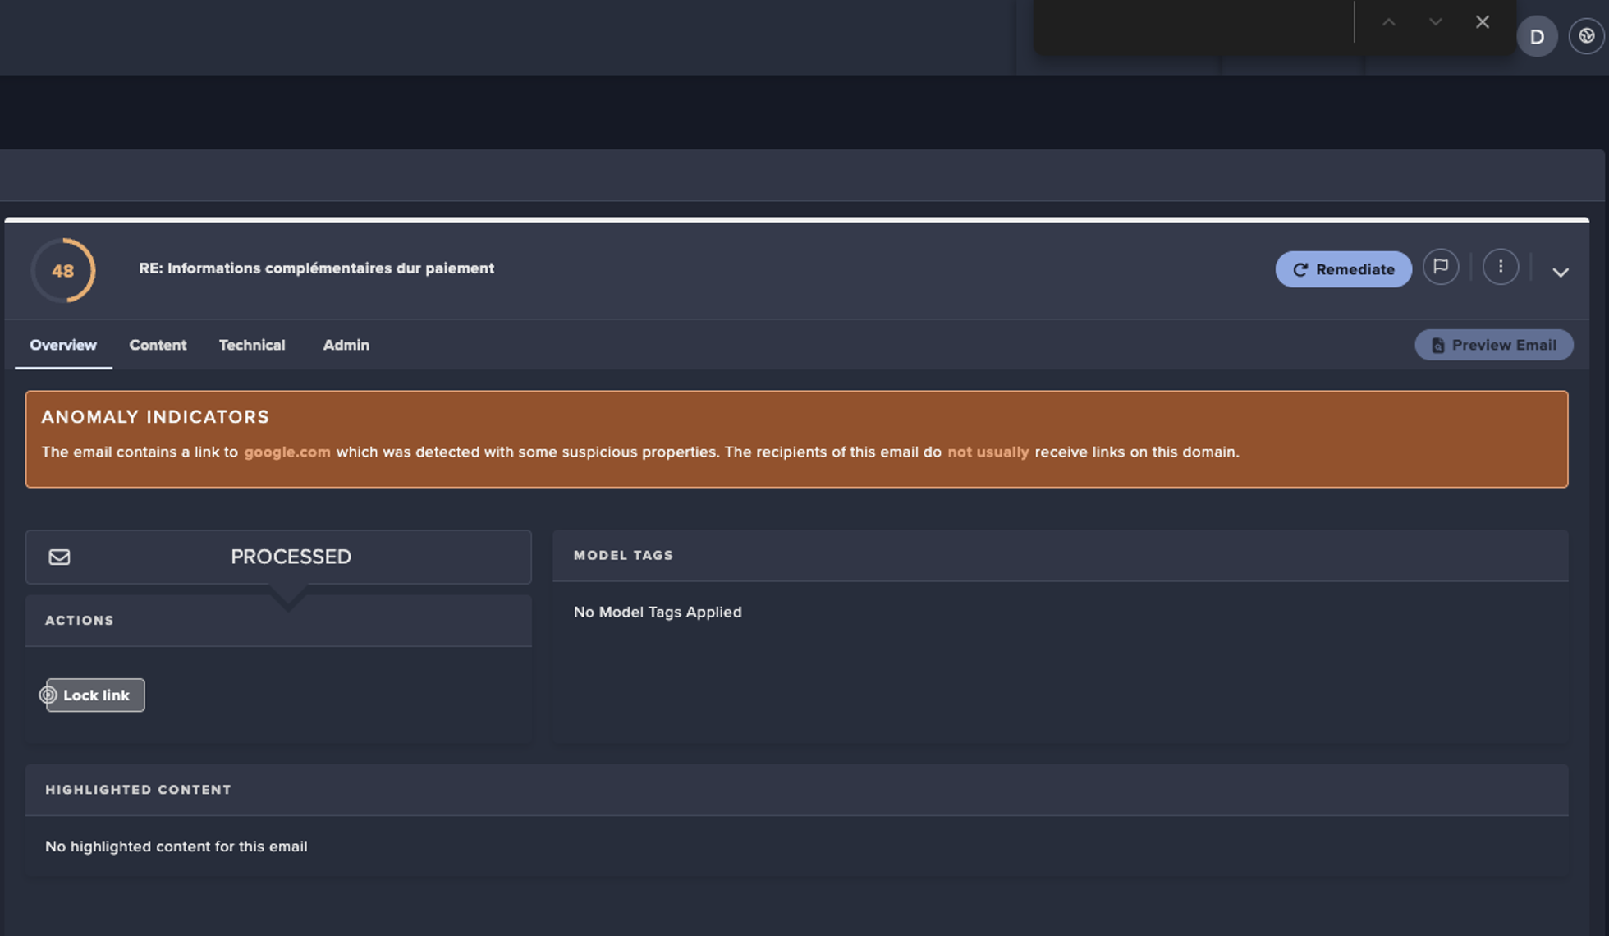Open the three-dot more options menu

click(x=1501, y=267)
